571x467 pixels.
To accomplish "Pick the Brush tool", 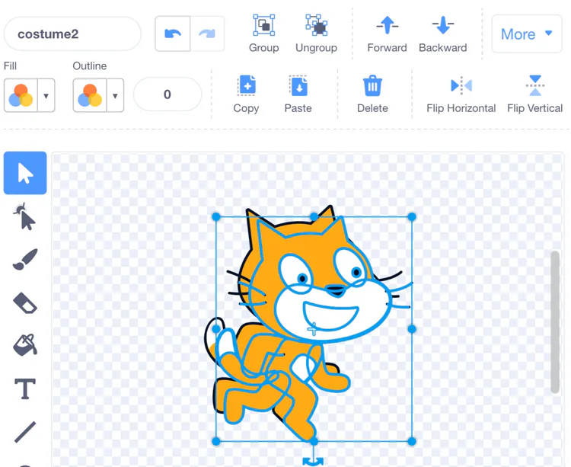I will [x=25, y=259].
